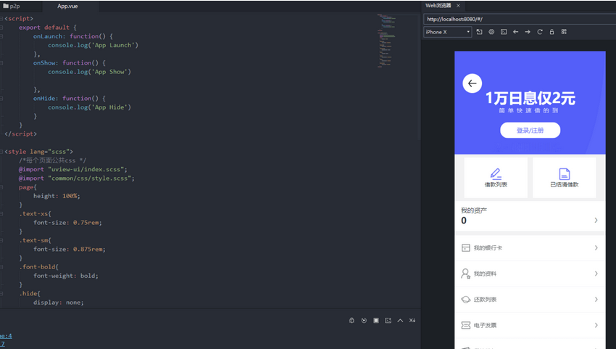Viewport: 616px width, 349px height.
Task: Open 借款列表 pencil icon card
Action: [496, 178]
